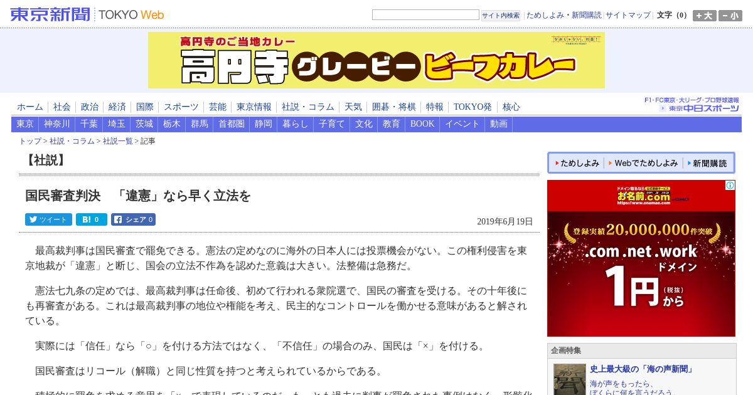Select the 群馬 regional tab

[200, 124]
